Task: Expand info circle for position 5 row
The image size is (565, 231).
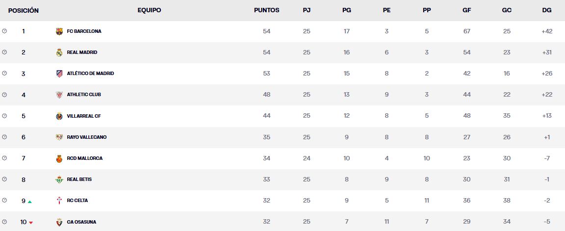Action: click(x=4, y=116)
